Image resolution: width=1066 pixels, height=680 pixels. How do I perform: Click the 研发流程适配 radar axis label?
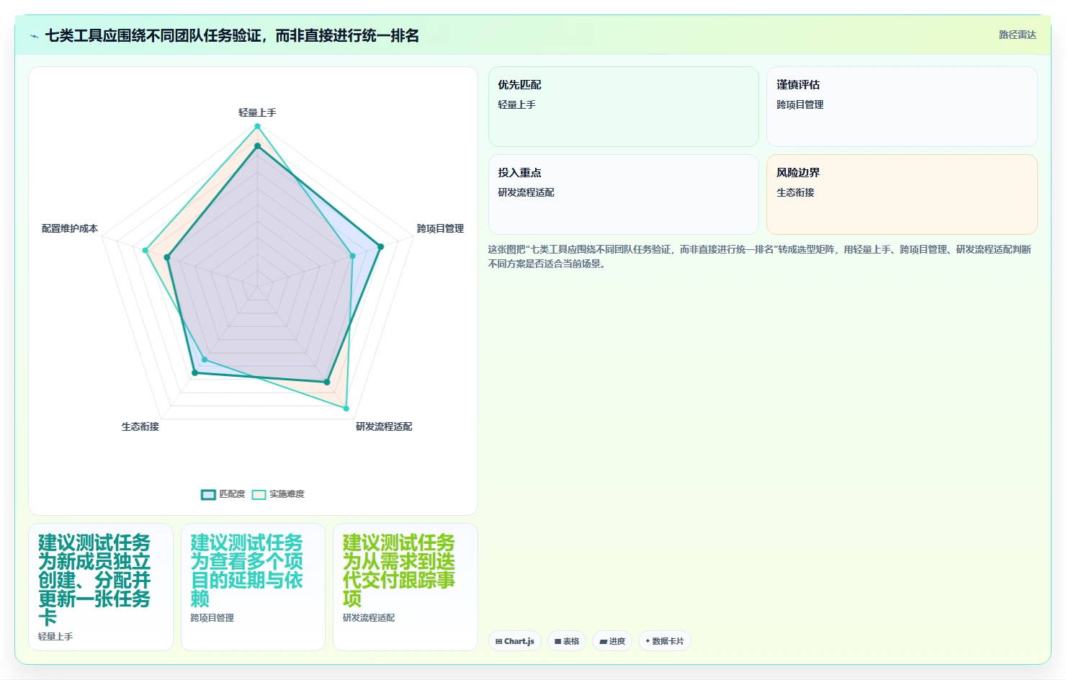[384, 426]
